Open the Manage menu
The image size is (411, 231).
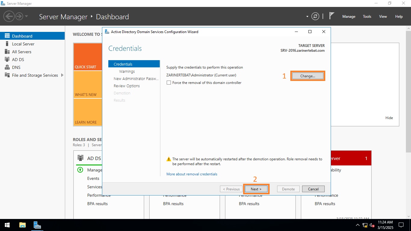pyautogui.click(x=349, y=17)
